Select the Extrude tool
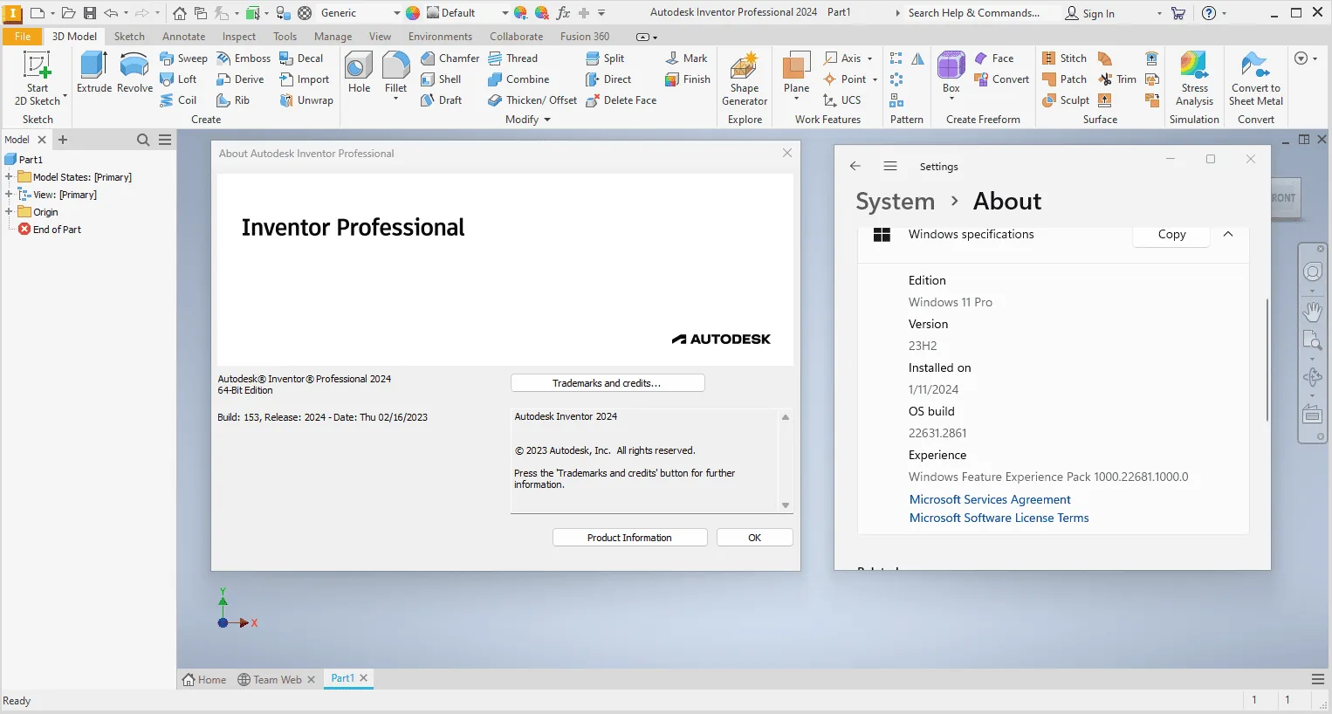This screenshot has height=714, width=1332. click(94, 72)
